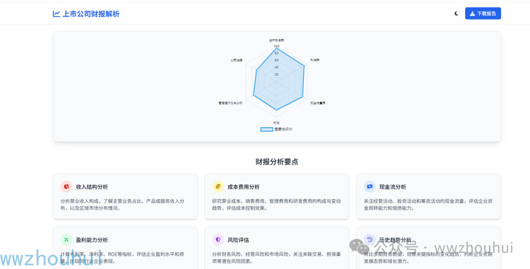Click the 利润表 radar axis label
Screen dimensions: 530x269
pyautogui.click(x=315, y=60)
